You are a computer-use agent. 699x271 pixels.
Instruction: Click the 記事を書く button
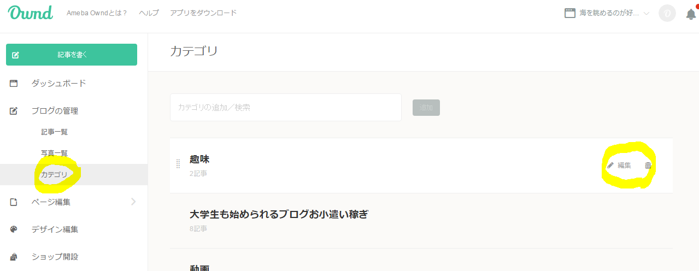(72, 55)
